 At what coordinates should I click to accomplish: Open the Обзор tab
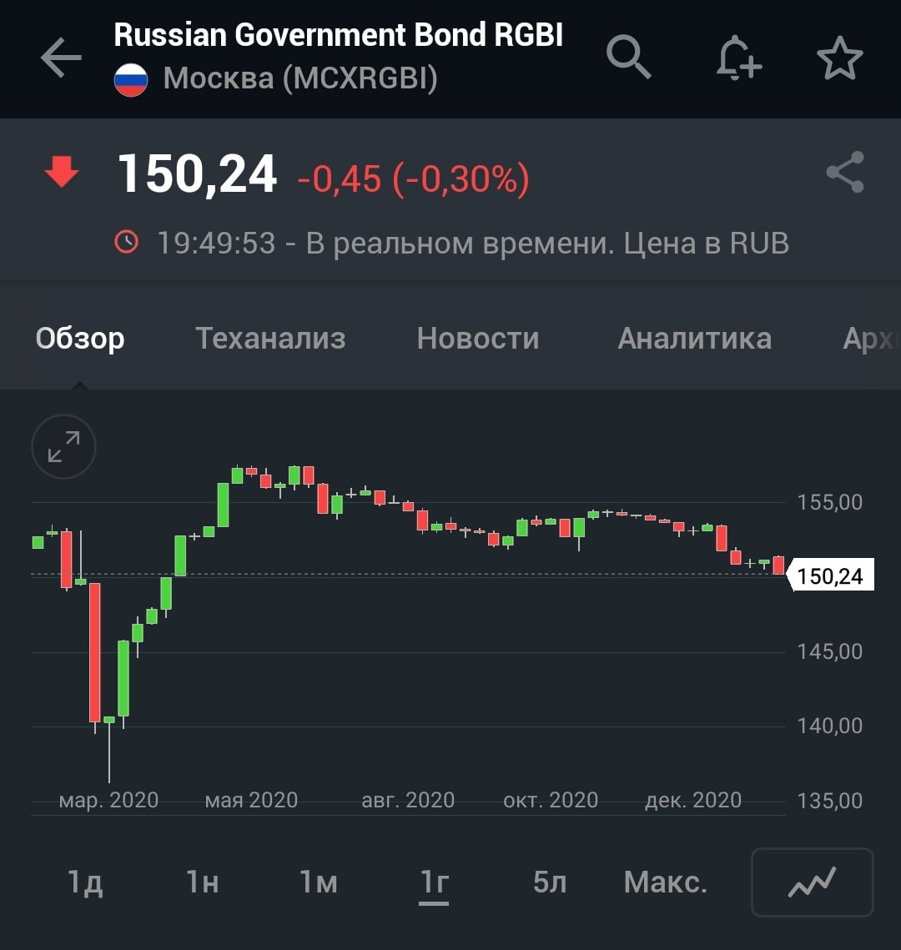(x=80, y=339)
